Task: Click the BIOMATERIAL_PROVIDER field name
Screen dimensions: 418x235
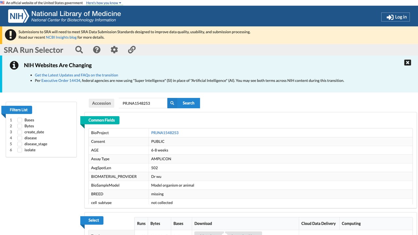Action: 114,177
